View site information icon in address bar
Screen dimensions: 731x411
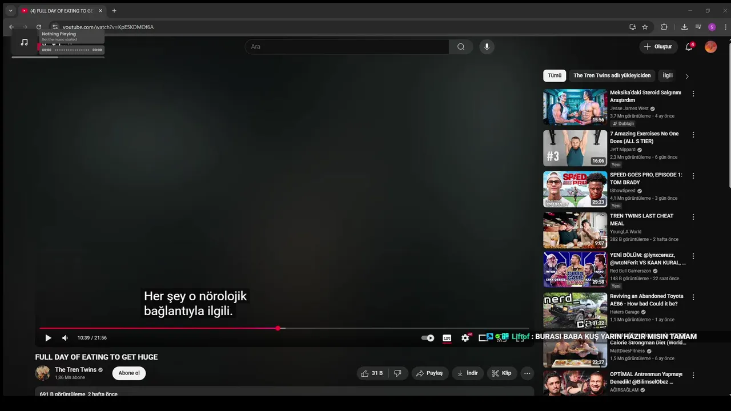tap(55, 27)
